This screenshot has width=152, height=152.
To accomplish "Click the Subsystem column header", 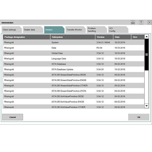I will click(x=73, y=37).
